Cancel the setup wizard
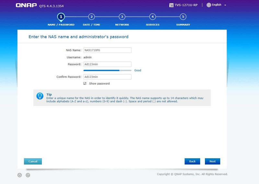Image resolution: width=259 pixels, height=184 pixels. 33,161
